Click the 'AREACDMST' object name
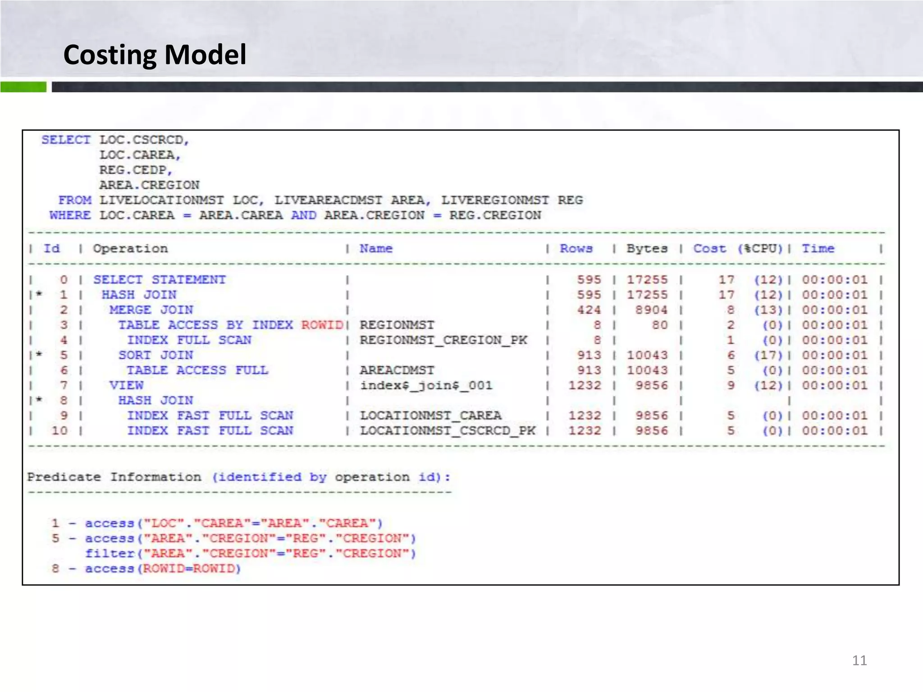 click(397, 370)
